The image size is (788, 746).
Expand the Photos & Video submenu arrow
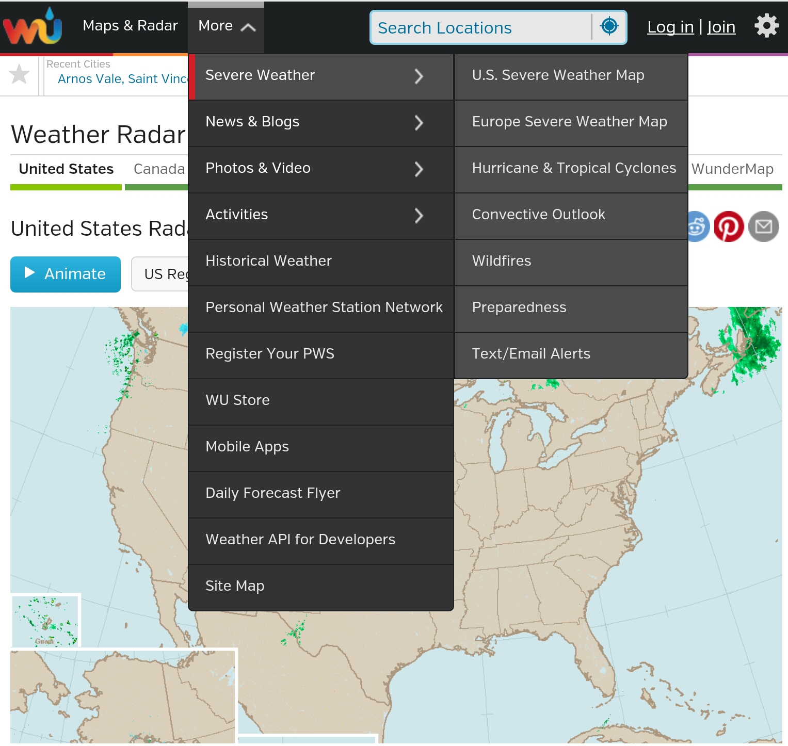click(x=419, y=169)
